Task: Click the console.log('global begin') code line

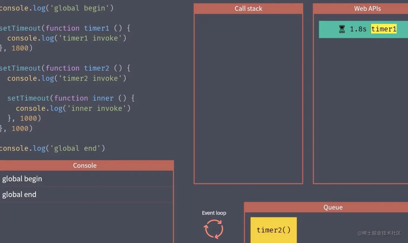Action: tap(56, 8)
